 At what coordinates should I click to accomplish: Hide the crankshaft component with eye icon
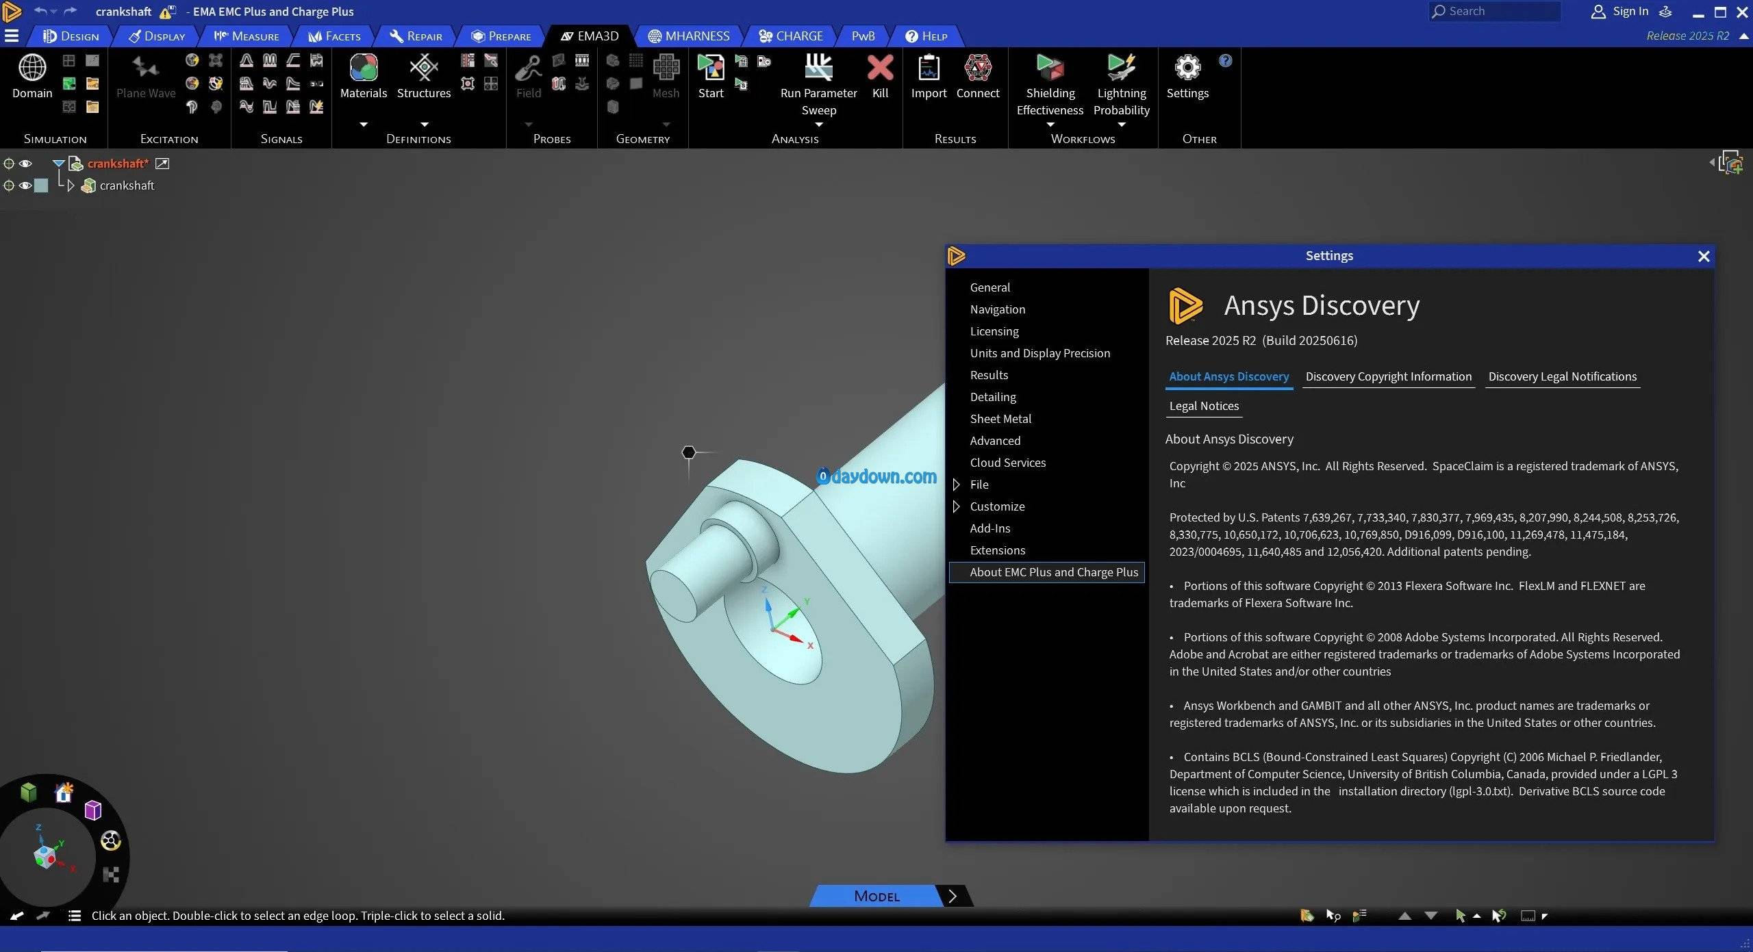pos(25,185)
